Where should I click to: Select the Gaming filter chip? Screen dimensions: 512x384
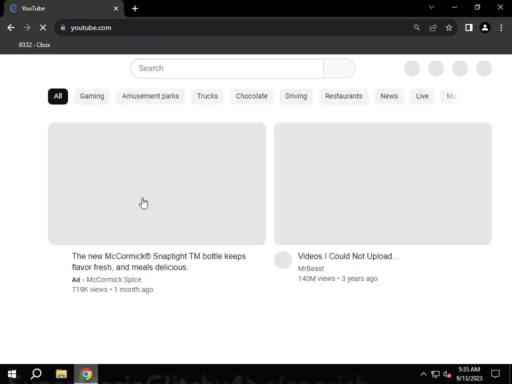92,96
